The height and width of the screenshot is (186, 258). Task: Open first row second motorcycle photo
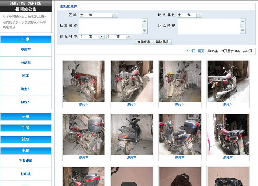(132, 81)
